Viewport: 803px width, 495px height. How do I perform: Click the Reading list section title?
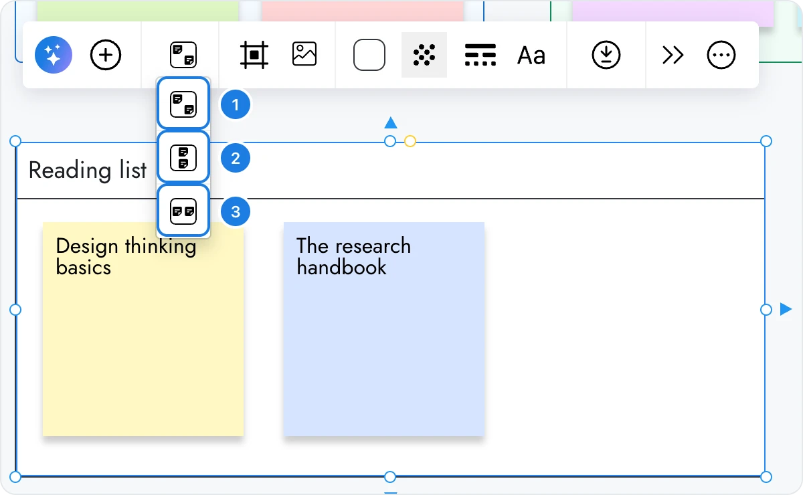pyautogui.click(x=88, y=171)
